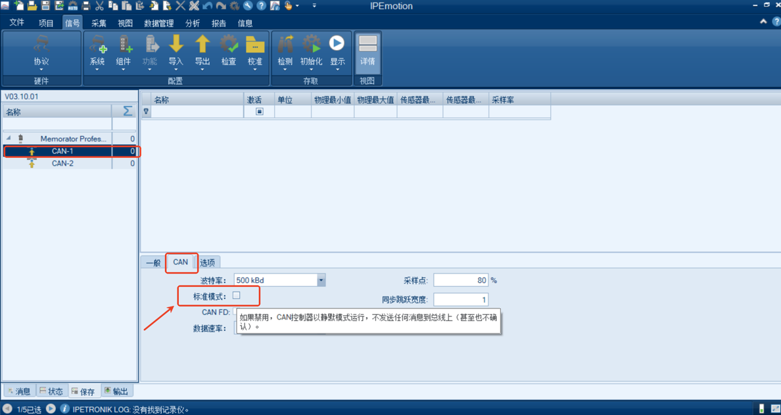
Task: Click the 检查 check gear icon
Action: pos(229,44)
